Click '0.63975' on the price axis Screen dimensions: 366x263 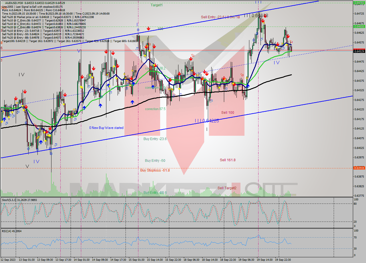[x=359, y=158]
